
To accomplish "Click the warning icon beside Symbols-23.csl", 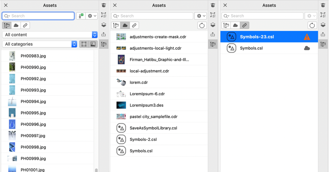I will 307,37.
